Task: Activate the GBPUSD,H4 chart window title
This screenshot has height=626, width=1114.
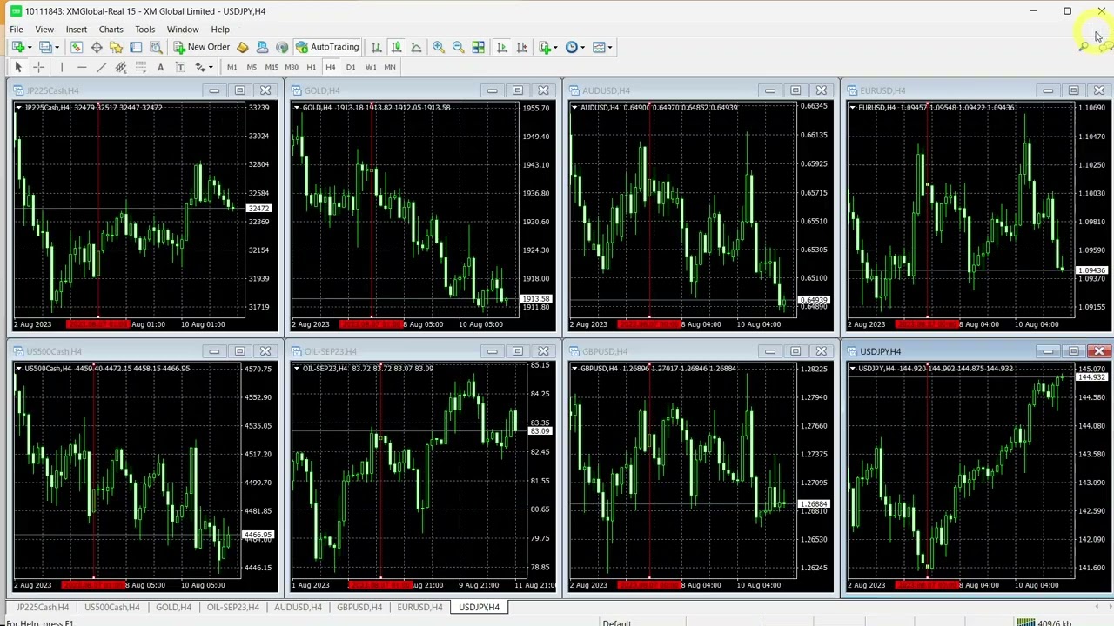Action: (x=605, y=351)
